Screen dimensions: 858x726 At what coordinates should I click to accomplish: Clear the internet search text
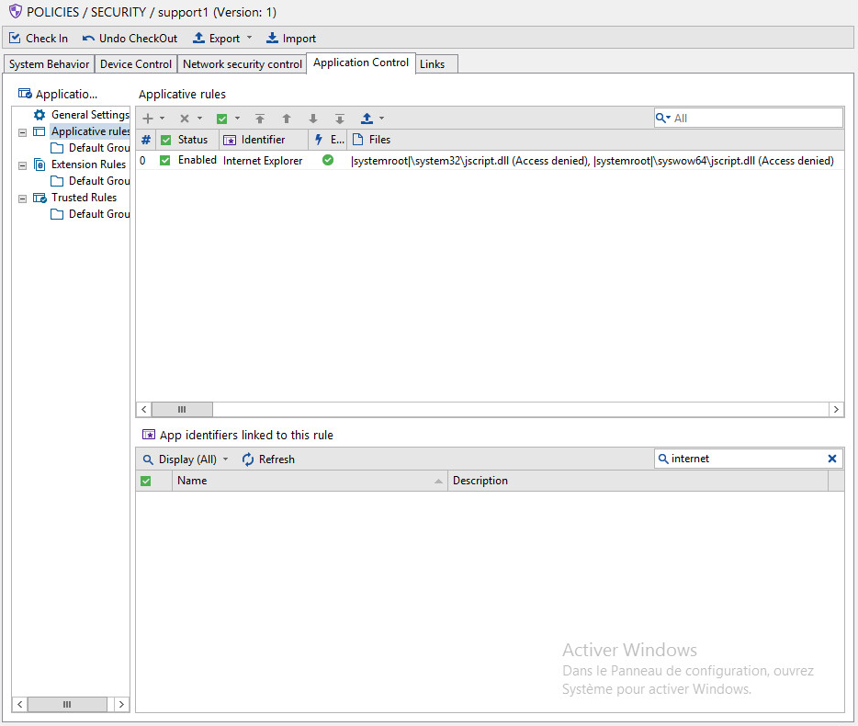(x=832, y=459)
